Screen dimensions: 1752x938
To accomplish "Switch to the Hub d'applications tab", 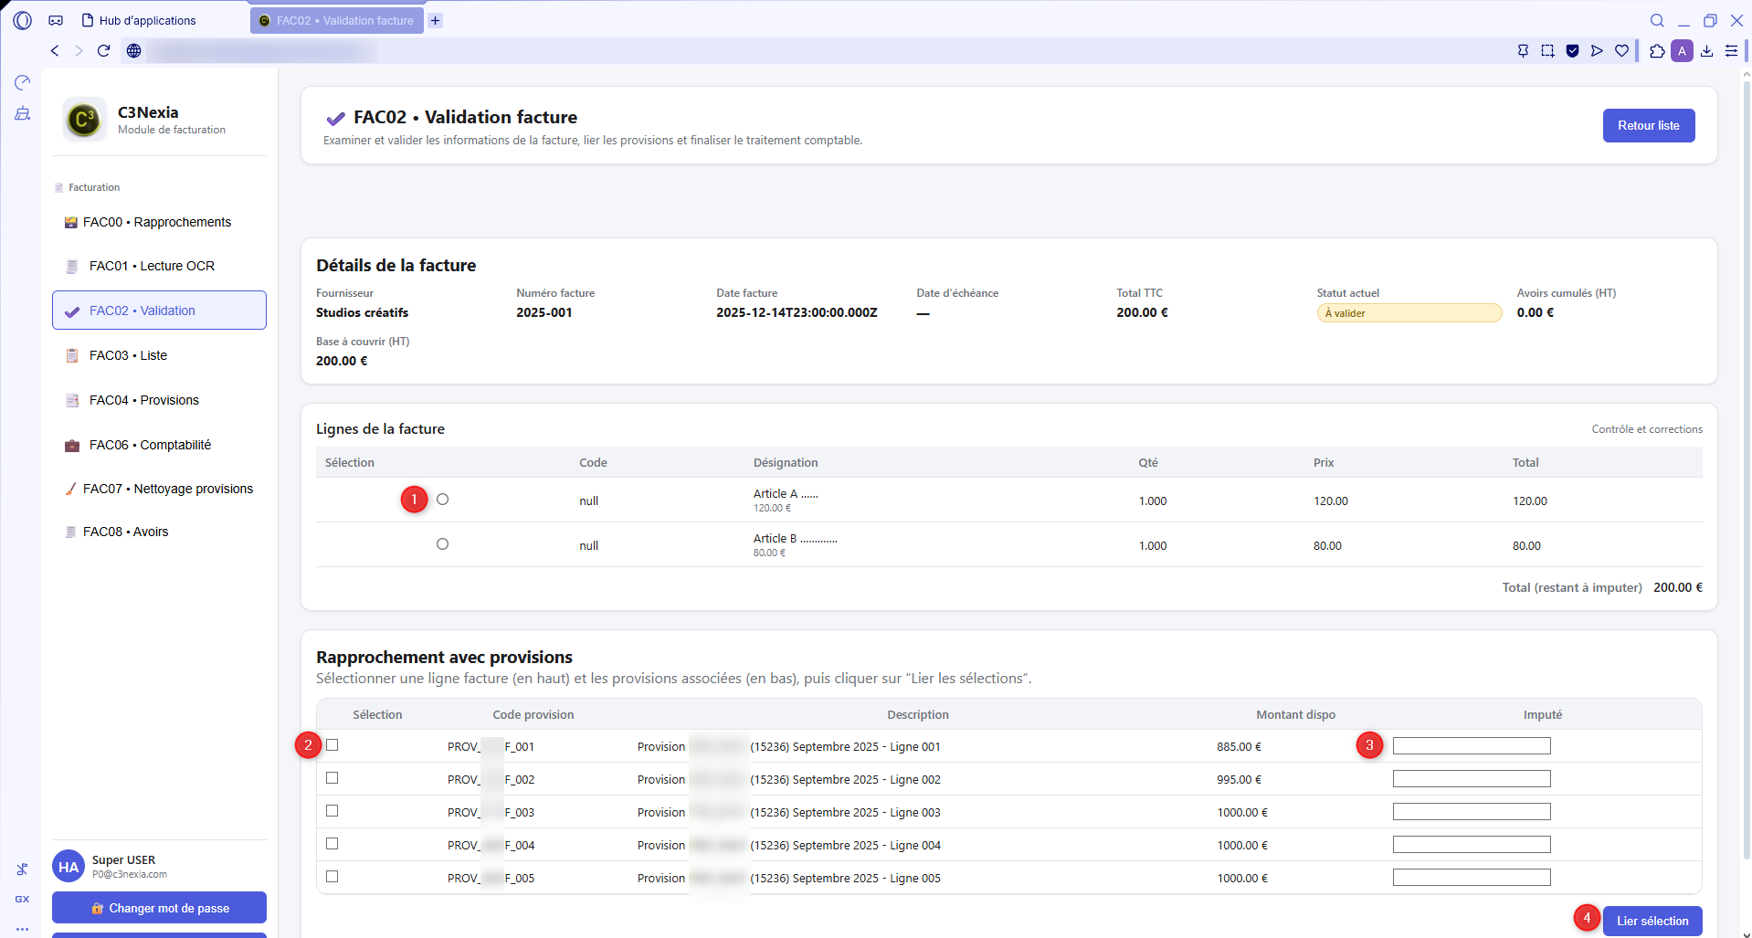I will pos(146,20).
